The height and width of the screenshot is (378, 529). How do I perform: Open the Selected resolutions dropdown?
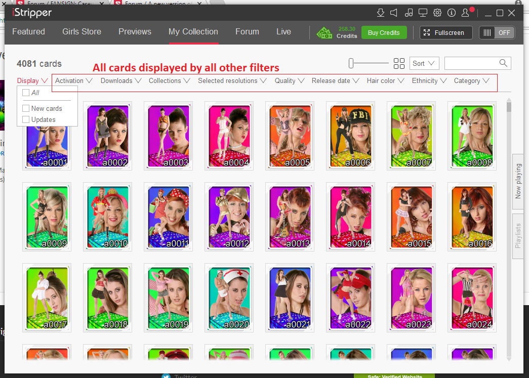[232, 81]
